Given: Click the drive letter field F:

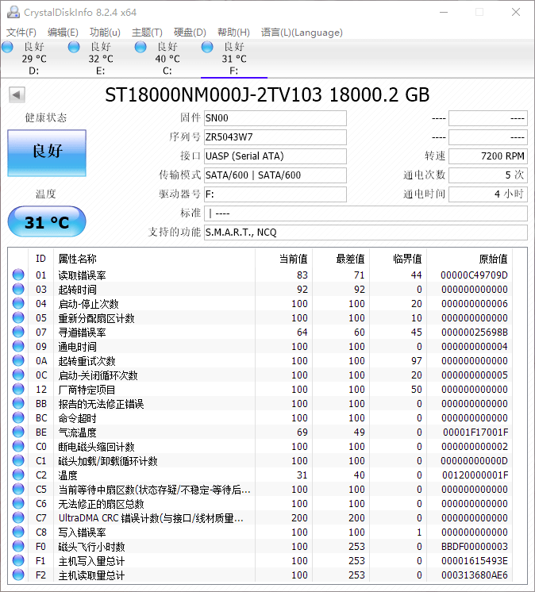Looking at the screenshot, I should pos(275,194).
